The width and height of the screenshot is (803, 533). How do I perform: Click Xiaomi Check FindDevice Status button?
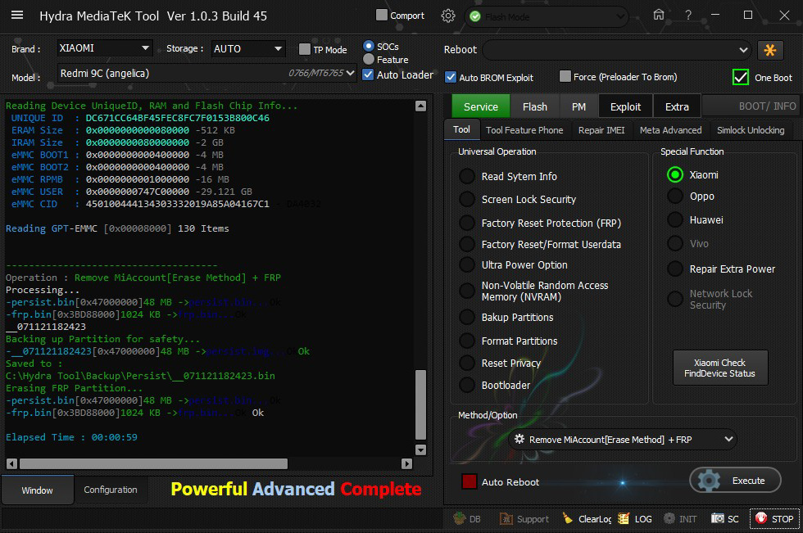(x=720, y=368)
